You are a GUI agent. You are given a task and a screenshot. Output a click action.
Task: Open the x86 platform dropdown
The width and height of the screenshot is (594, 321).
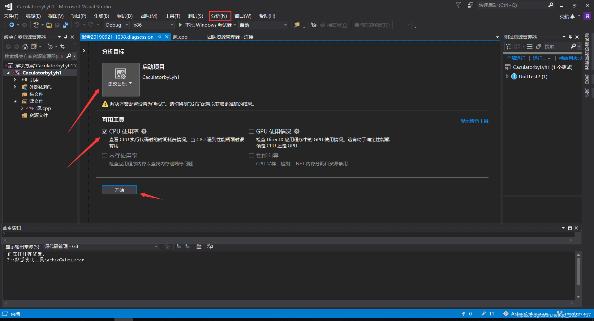tap(153, 25)
